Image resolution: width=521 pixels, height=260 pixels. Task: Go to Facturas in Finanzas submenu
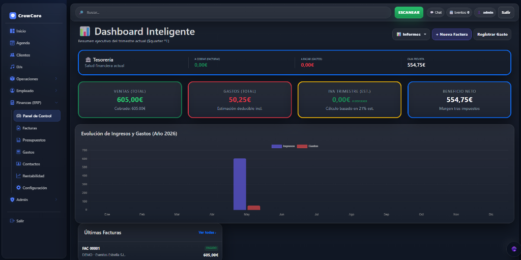click(30, 128)
